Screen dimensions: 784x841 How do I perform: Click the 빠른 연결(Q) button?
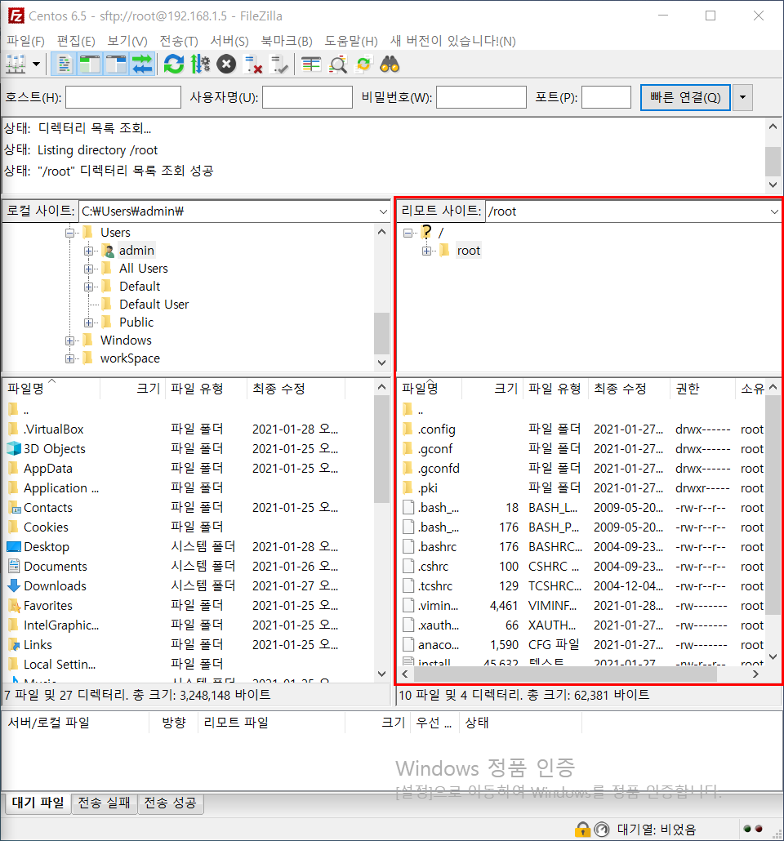pos(685,97)
